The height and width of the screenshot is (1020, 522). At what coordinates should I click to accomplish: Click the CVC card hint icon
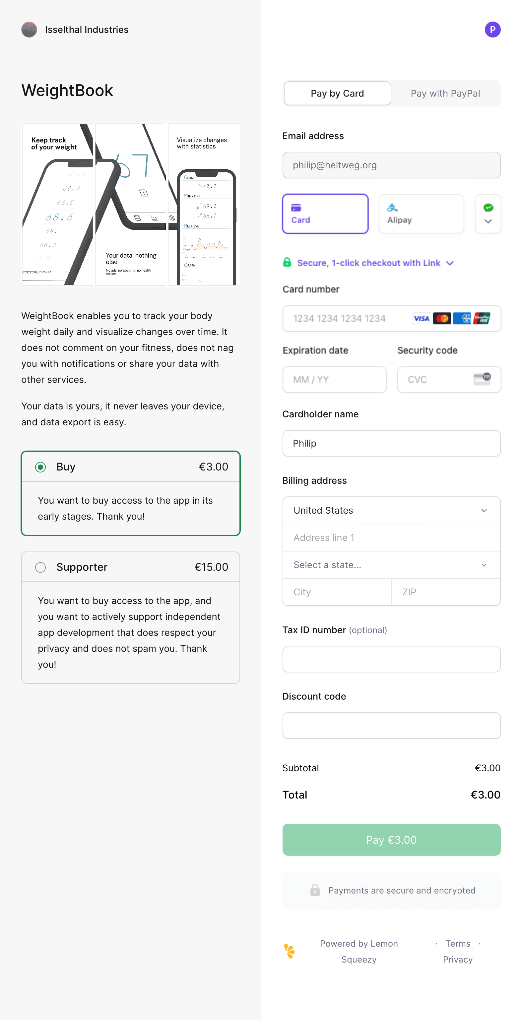pos(482,379)
